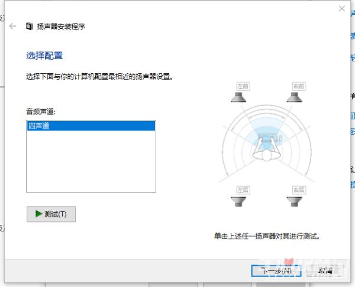This screenshot has height=287, width=355.
Task: Click the 右后 speaker label
Action: [298, 190]
